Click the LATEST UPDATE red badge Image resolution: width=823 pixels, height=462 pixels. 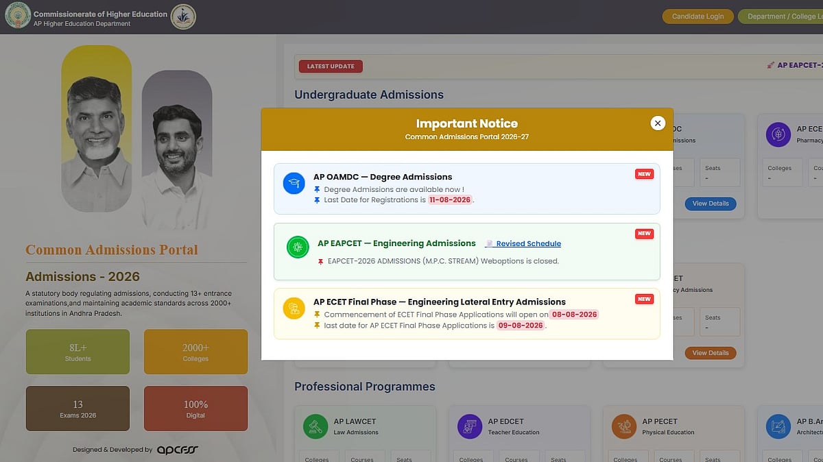click(331, 66)
